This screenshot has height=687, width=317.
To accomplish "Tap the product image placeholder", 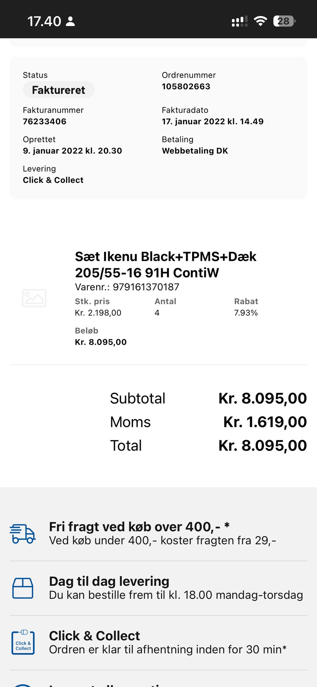I will pyautogui.click(x=34, y=298).
